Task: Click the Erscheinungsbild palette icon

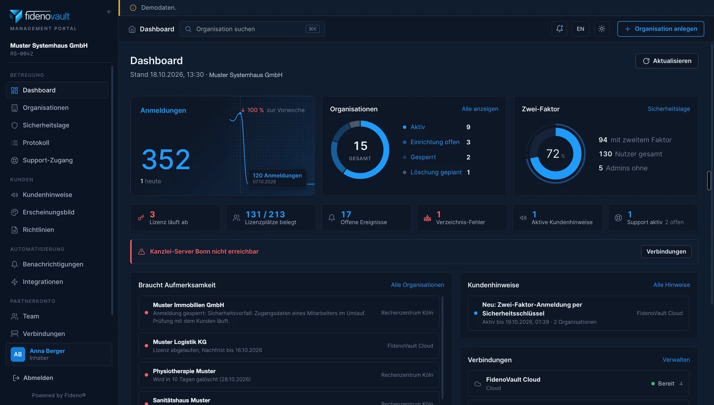Action: (14, 212)
